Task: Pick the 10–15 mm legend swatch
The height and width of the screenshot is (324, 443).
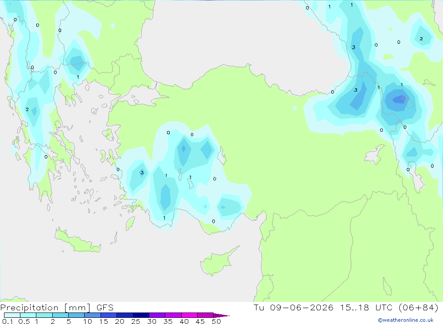Action: [x=93, y=315]
